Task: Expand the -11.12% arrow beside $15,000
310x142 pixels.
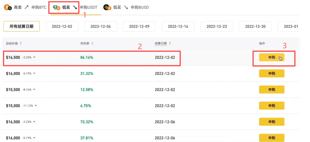Action: click(36, 106)
